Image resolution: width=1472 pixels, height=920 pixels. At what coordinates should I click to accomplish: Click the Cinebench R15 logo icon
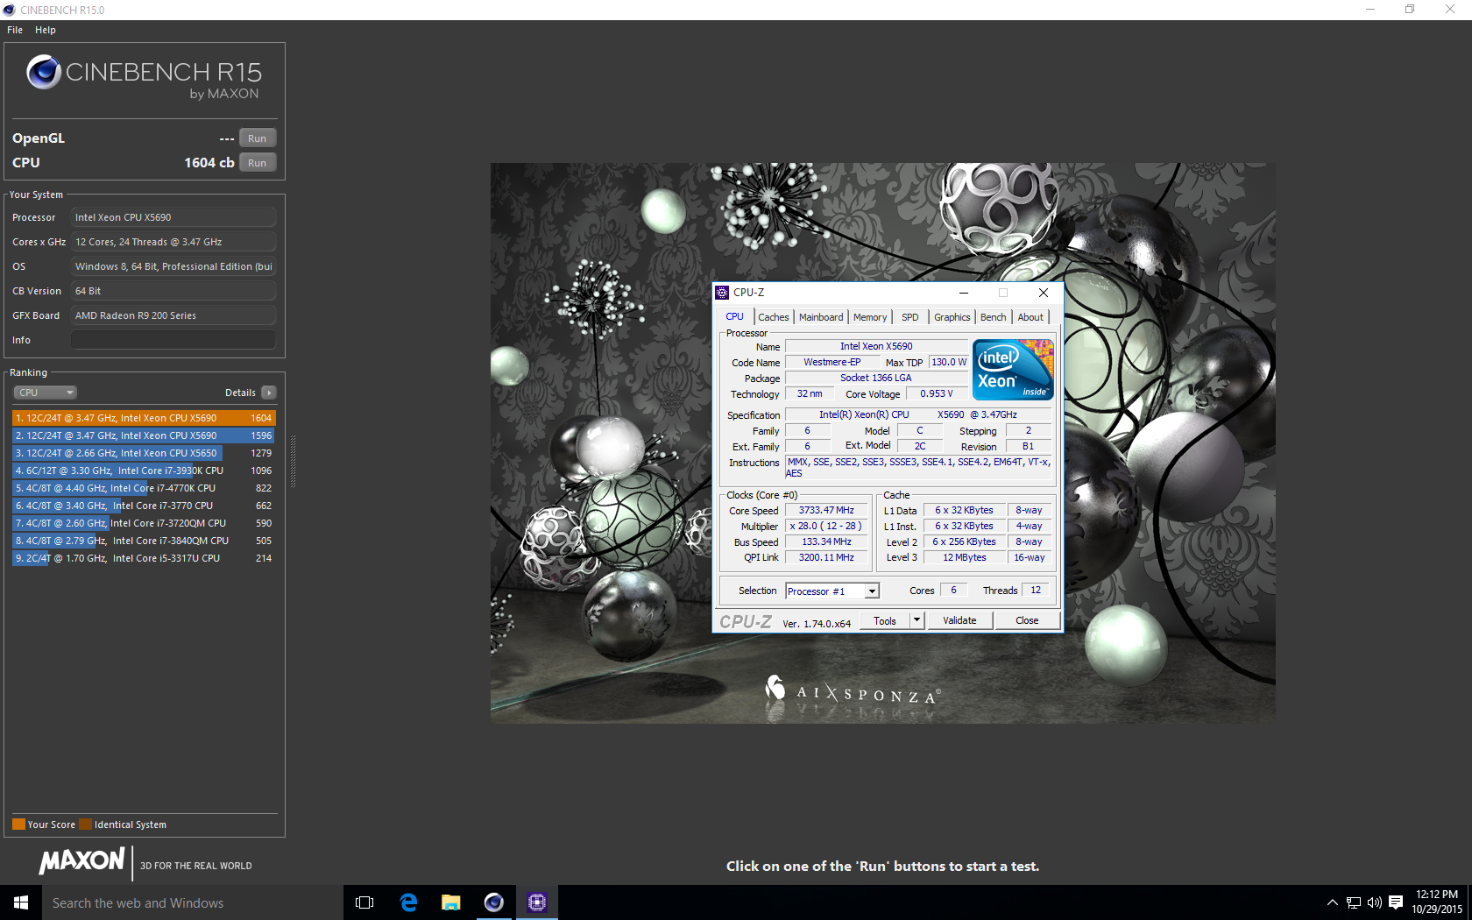coord(44,72)
